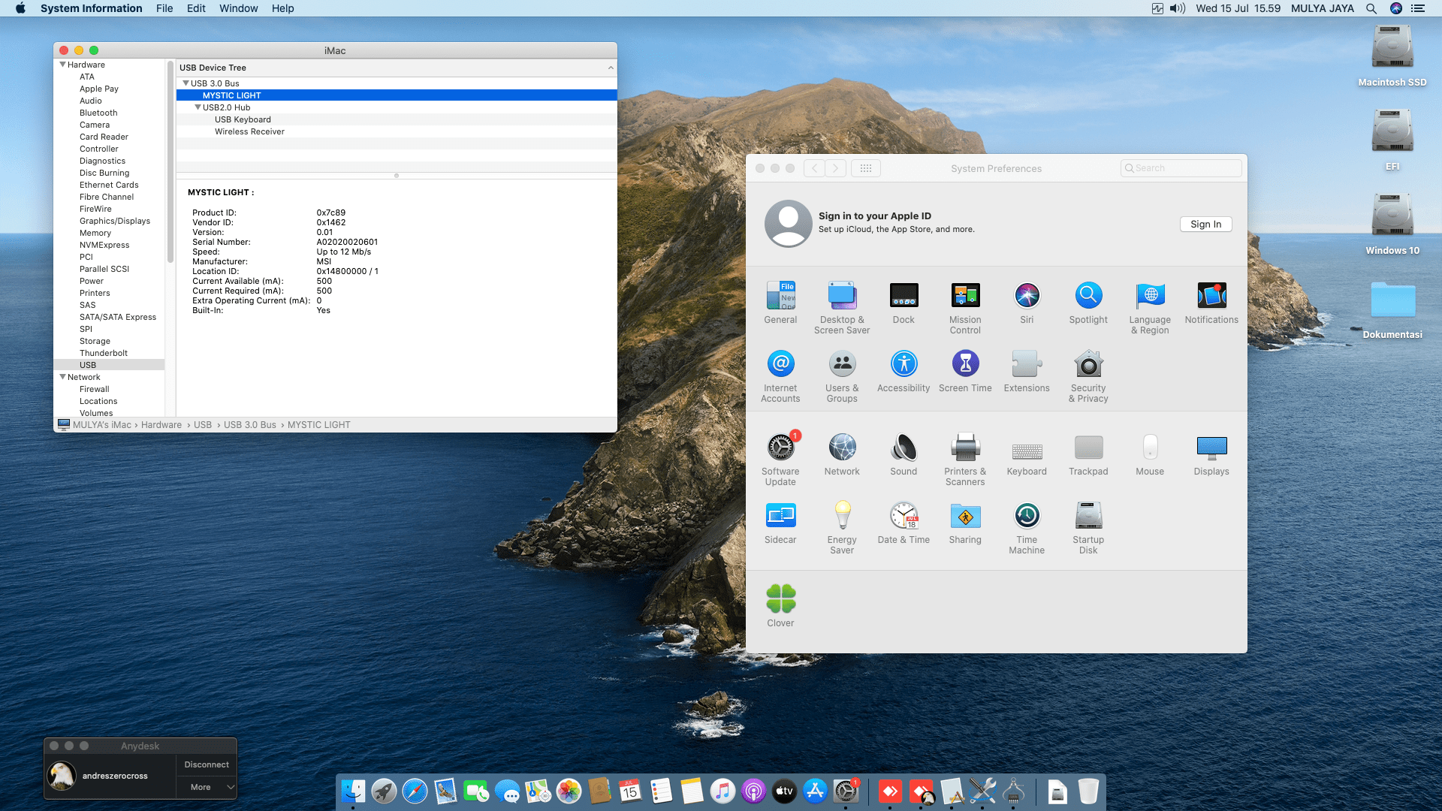
Task: Open Siri preferences
Action: pos(1027,303)
